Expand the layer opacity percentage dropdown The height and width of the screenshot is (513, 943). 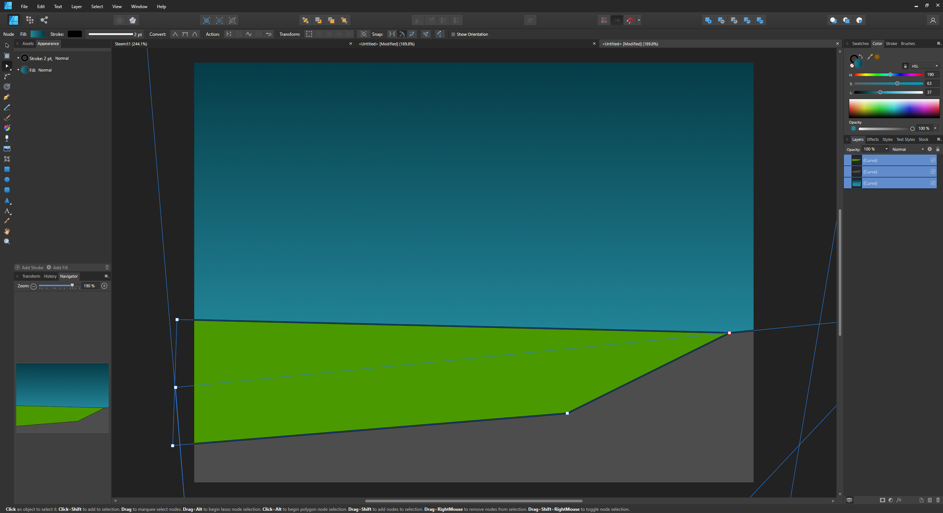click(x=886, y=149)
